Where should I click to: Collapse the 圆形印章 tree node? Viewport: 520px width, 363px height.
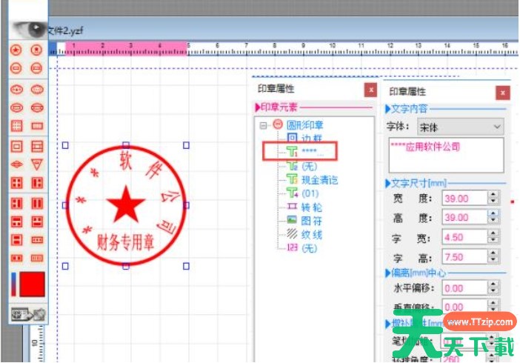pos(263,125)
